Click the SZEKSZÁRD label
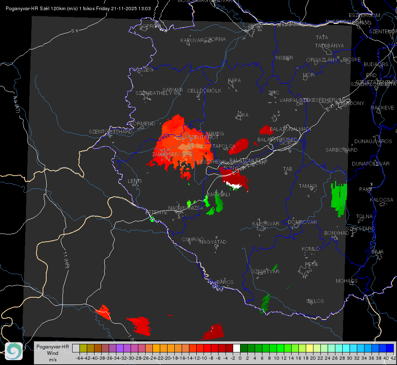 click(x=360, y=229)
